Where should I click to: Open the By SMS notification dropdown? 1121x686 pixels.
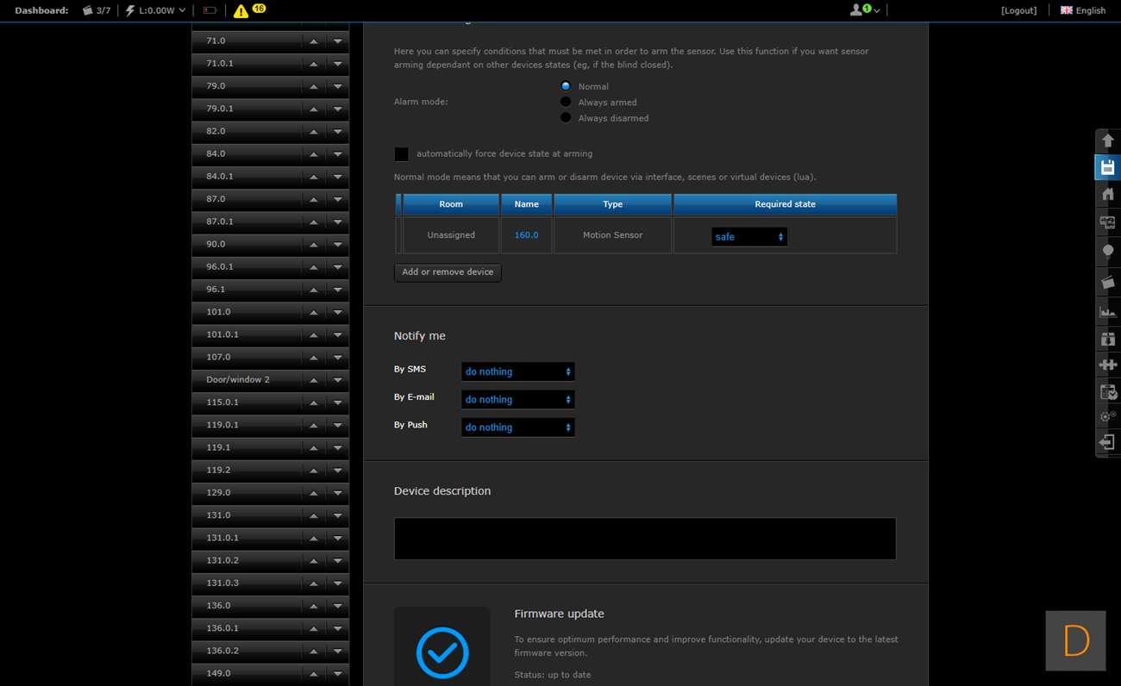(x=517, y=371)
